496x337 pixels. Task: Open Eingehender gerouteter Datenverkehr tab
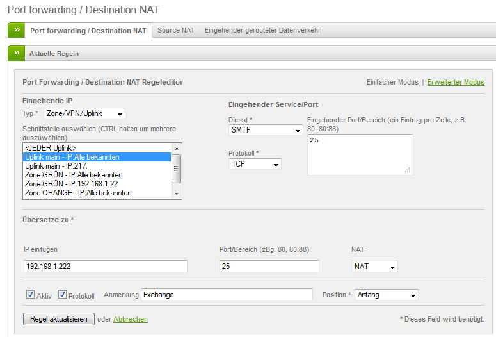tap(262, 31)
